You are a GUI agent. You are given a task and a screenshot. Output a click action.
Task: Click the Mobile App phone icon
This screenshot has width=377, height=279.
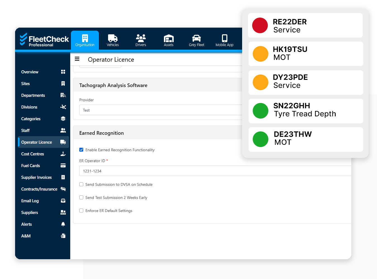click(x=225, y=38)
